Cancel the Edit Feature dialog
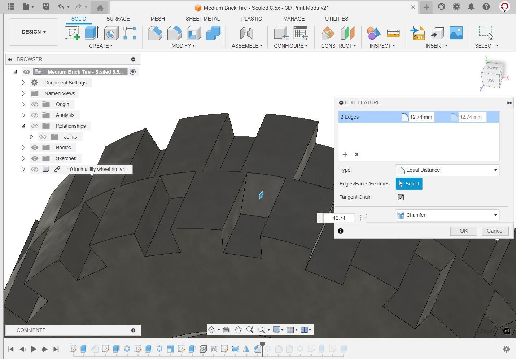The width and height of the screenshot is (516, 359). point(495,231)
